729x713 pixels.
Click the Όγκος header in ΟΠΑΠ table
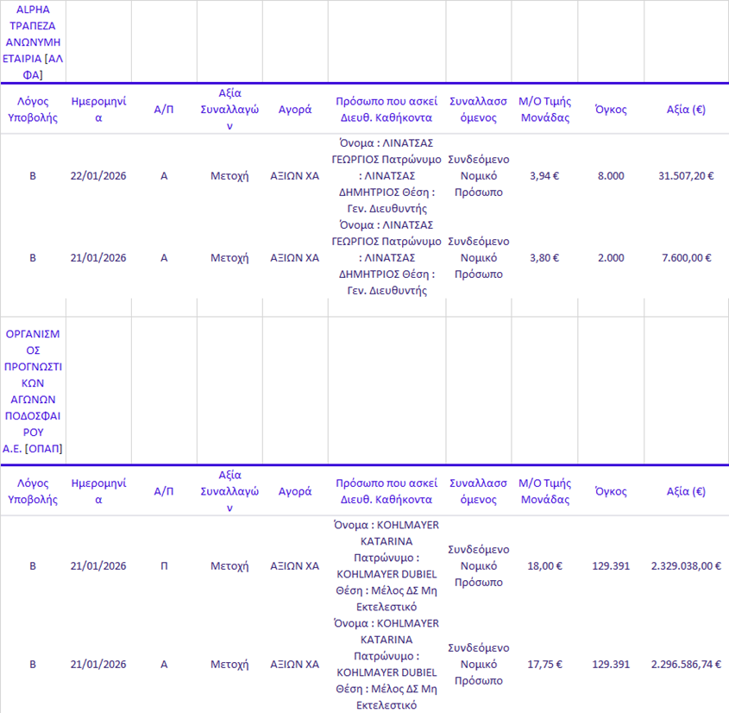(x=611, y=491)
